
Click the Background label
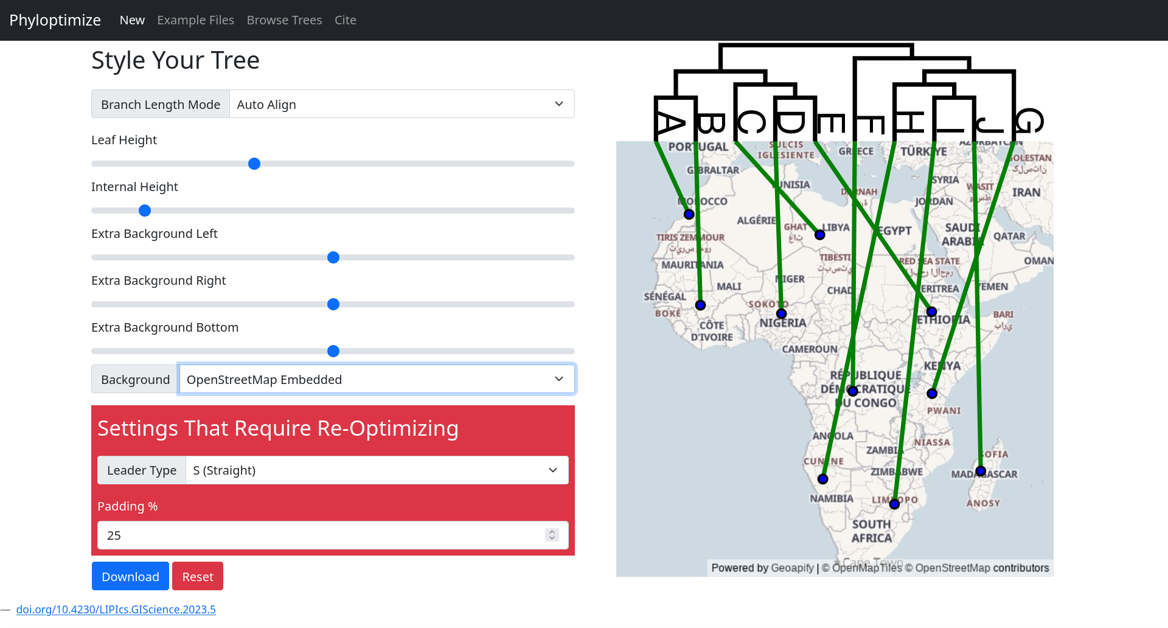tap(135, 379)
